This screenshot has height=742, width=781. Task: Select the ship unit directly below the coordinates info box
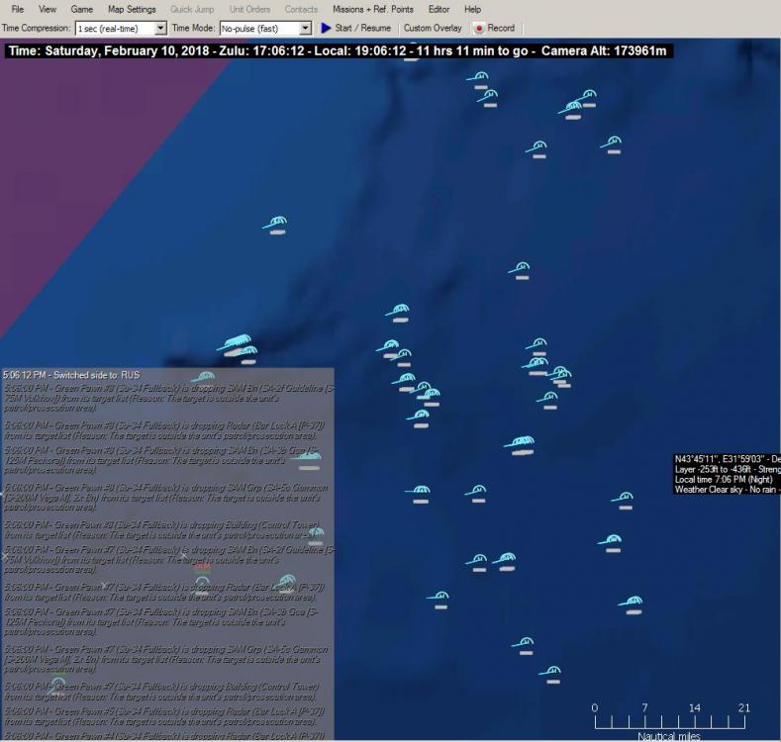pyautogui.click(x=623, y=499)
